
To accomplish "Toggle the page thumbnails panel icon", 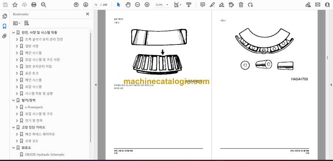I will (4, 16).
